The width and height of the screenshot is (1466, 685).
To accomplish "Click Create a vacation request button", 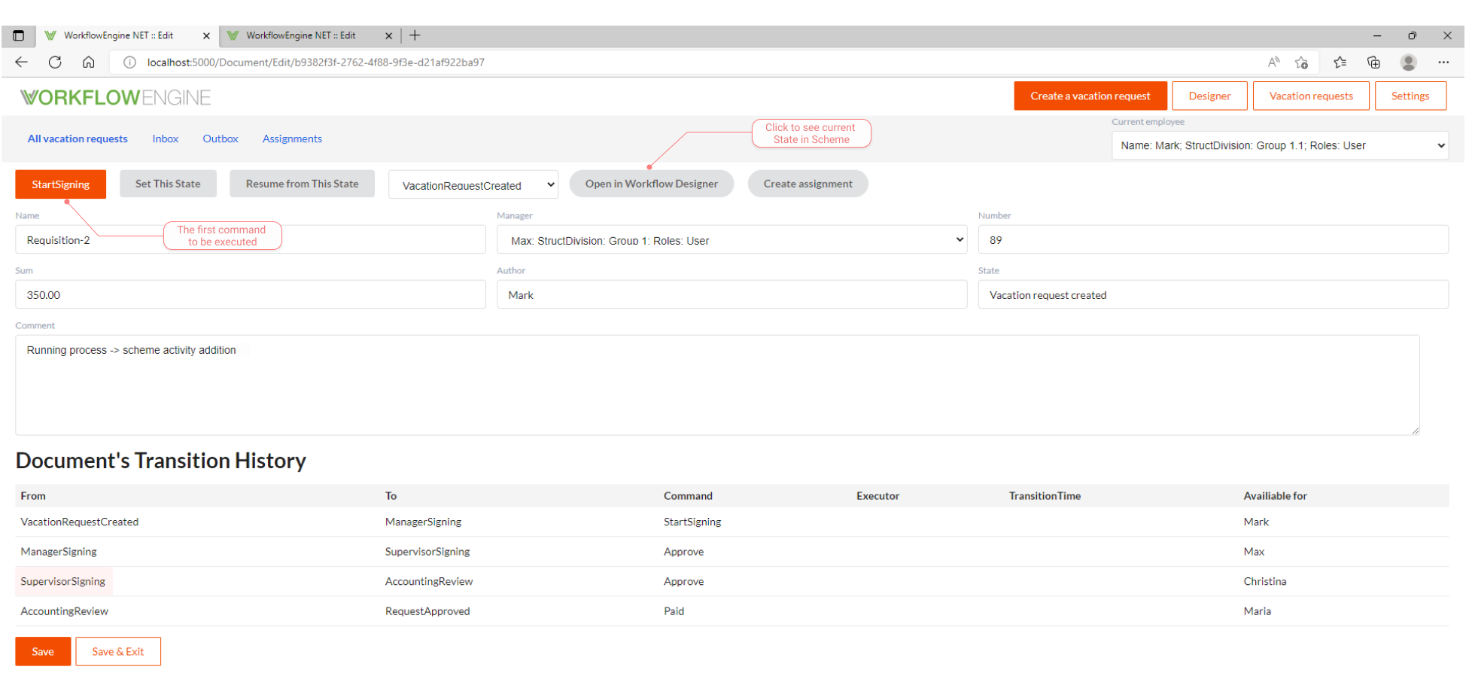I will [x=1090, y=96].
